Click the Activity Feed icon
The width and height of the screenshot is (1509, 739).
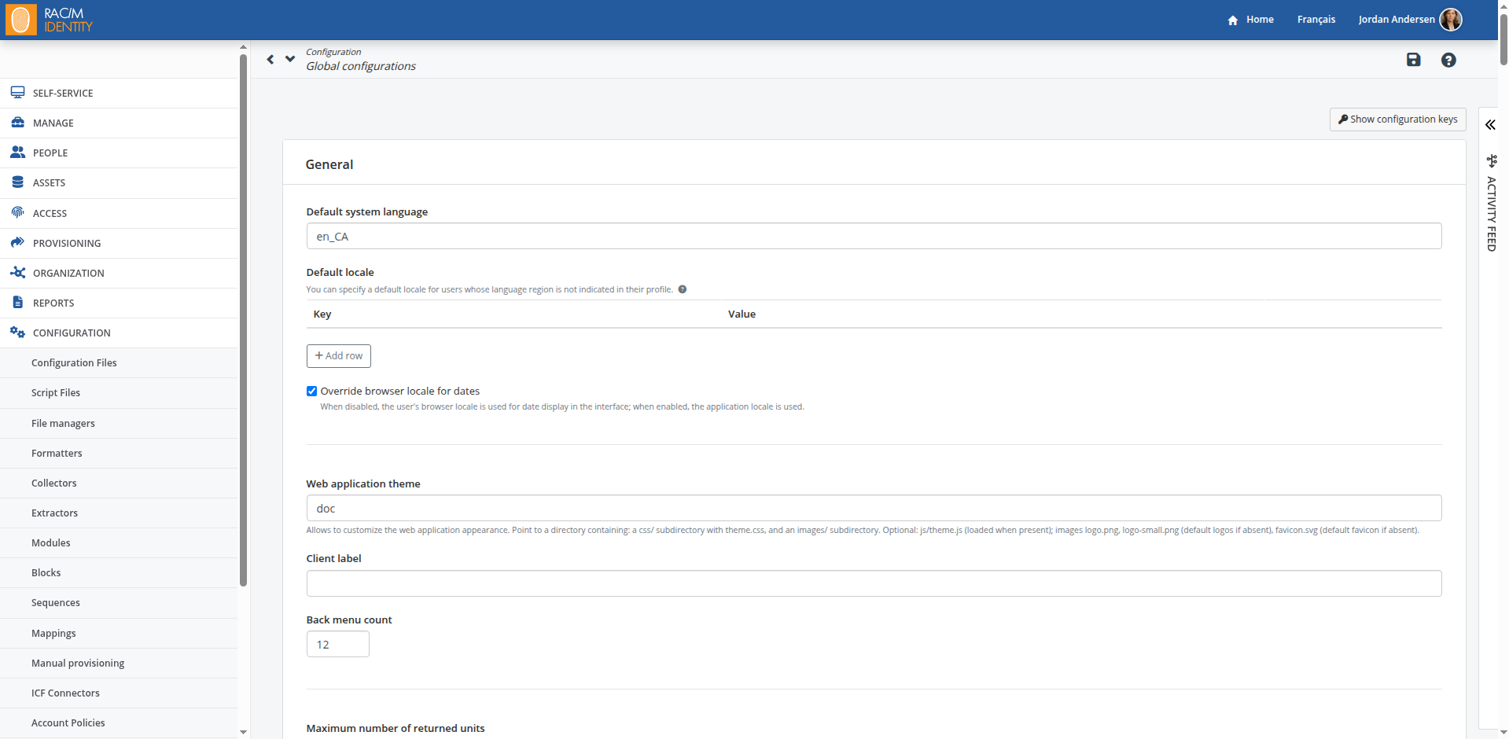tap(1491, 161)
